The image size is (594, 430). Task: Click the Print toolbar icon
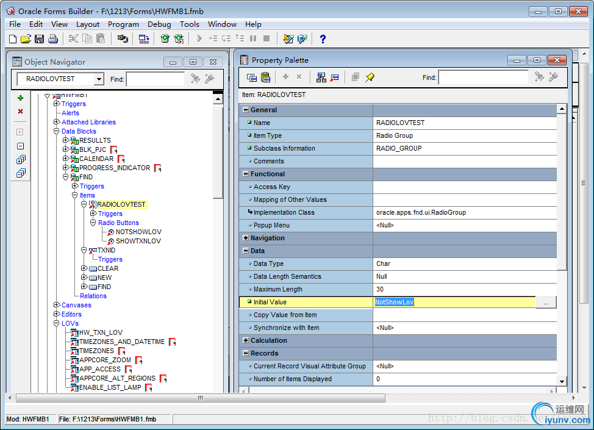(x=53, y=38)
